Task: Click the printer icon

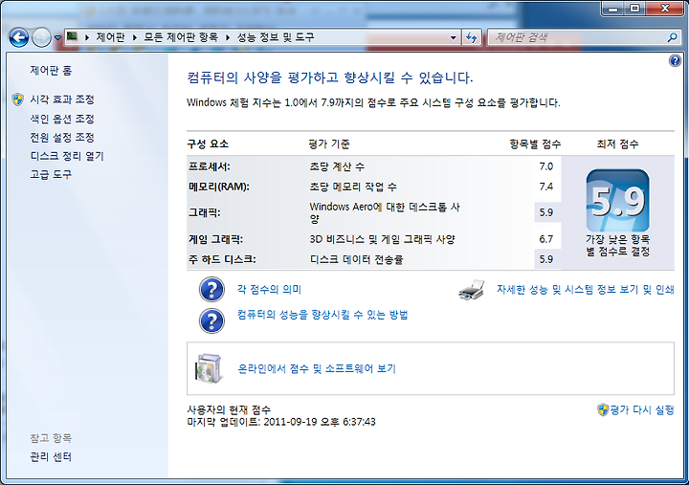Action: pos(472,290)
